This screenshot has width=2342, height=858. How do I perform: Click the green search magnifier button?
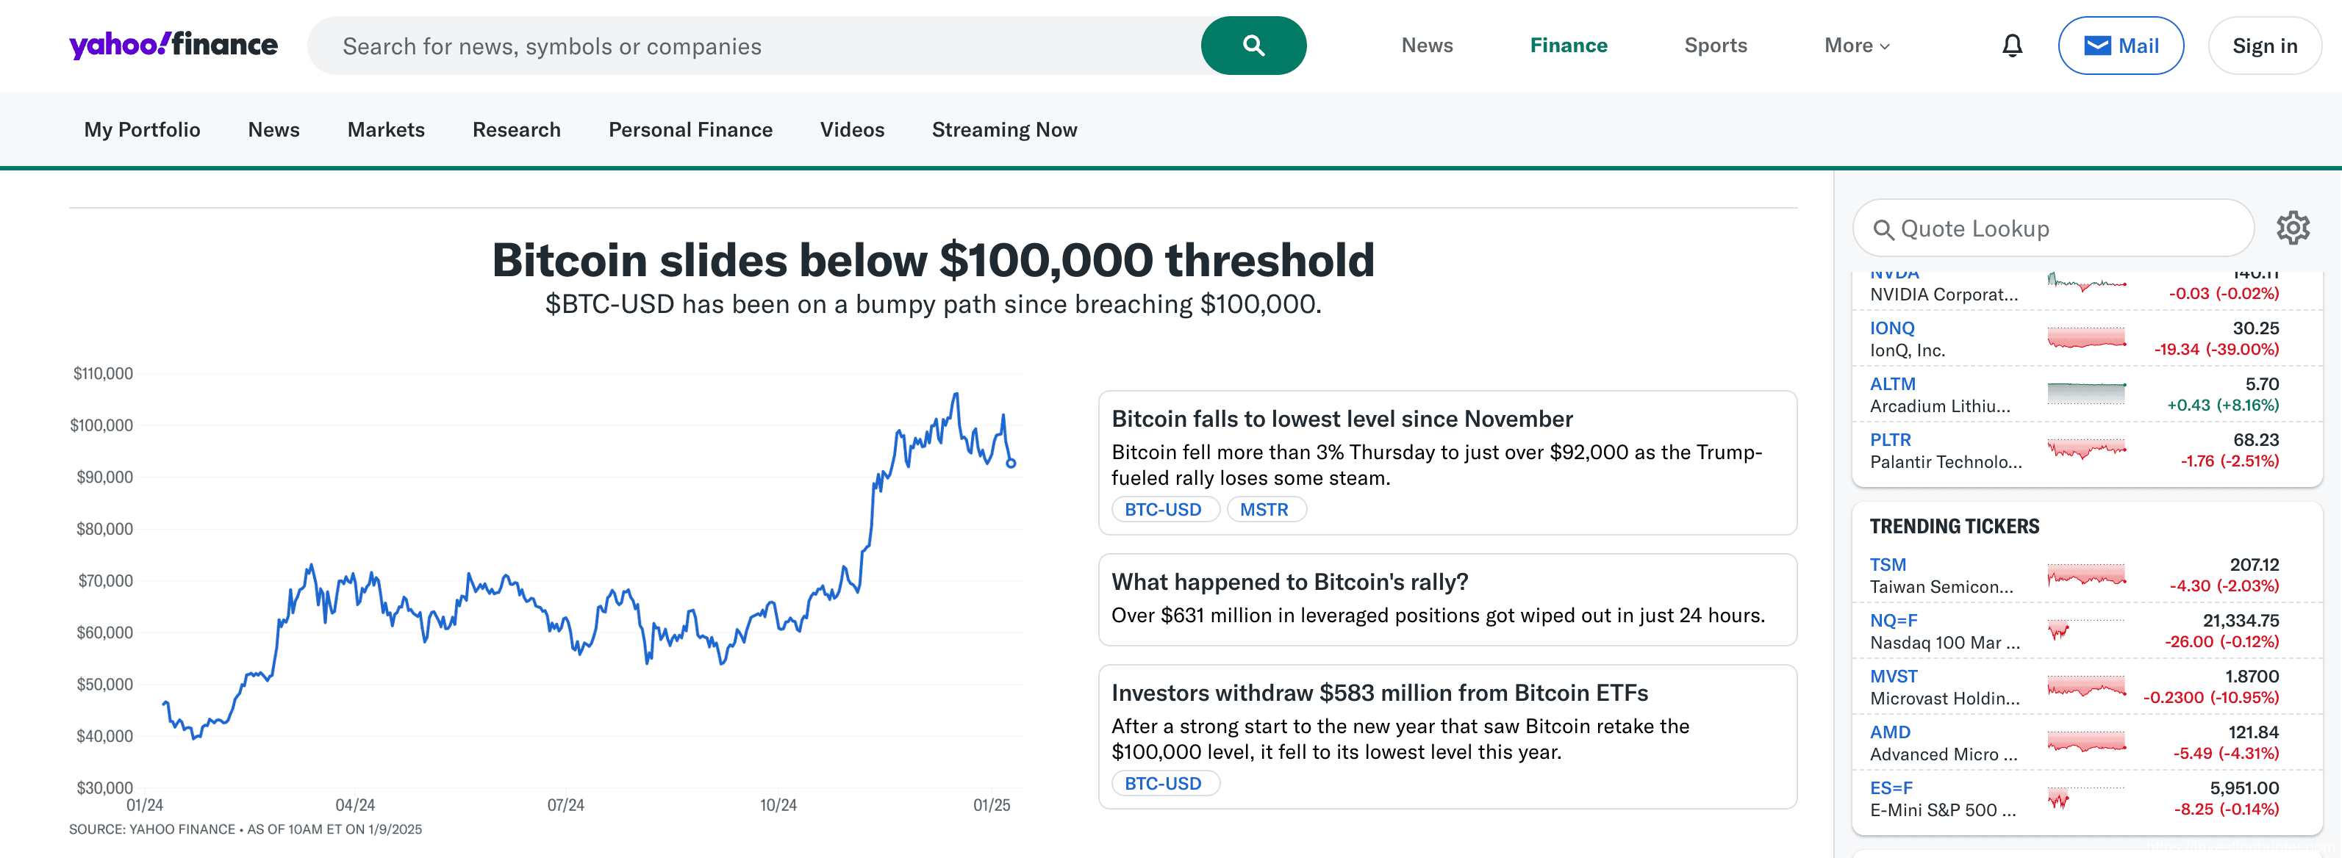coord(1253,46)
